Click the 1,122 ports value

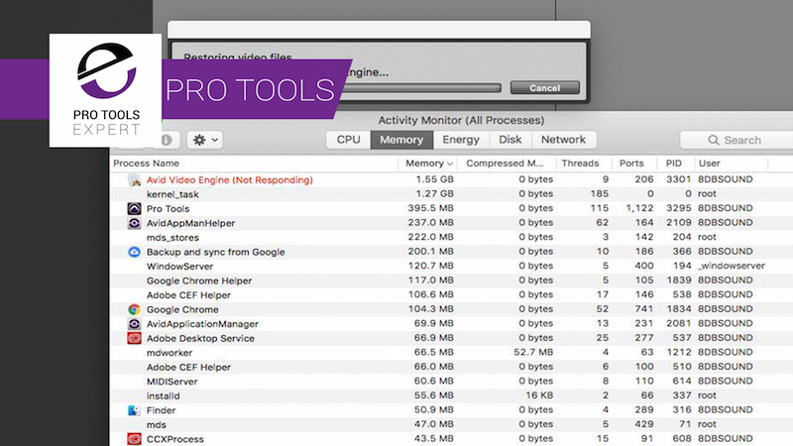(639, 208)
